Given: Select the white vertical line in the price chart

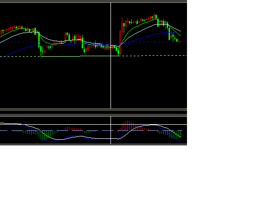Looking at the screenshot, I should pos(110,56).
